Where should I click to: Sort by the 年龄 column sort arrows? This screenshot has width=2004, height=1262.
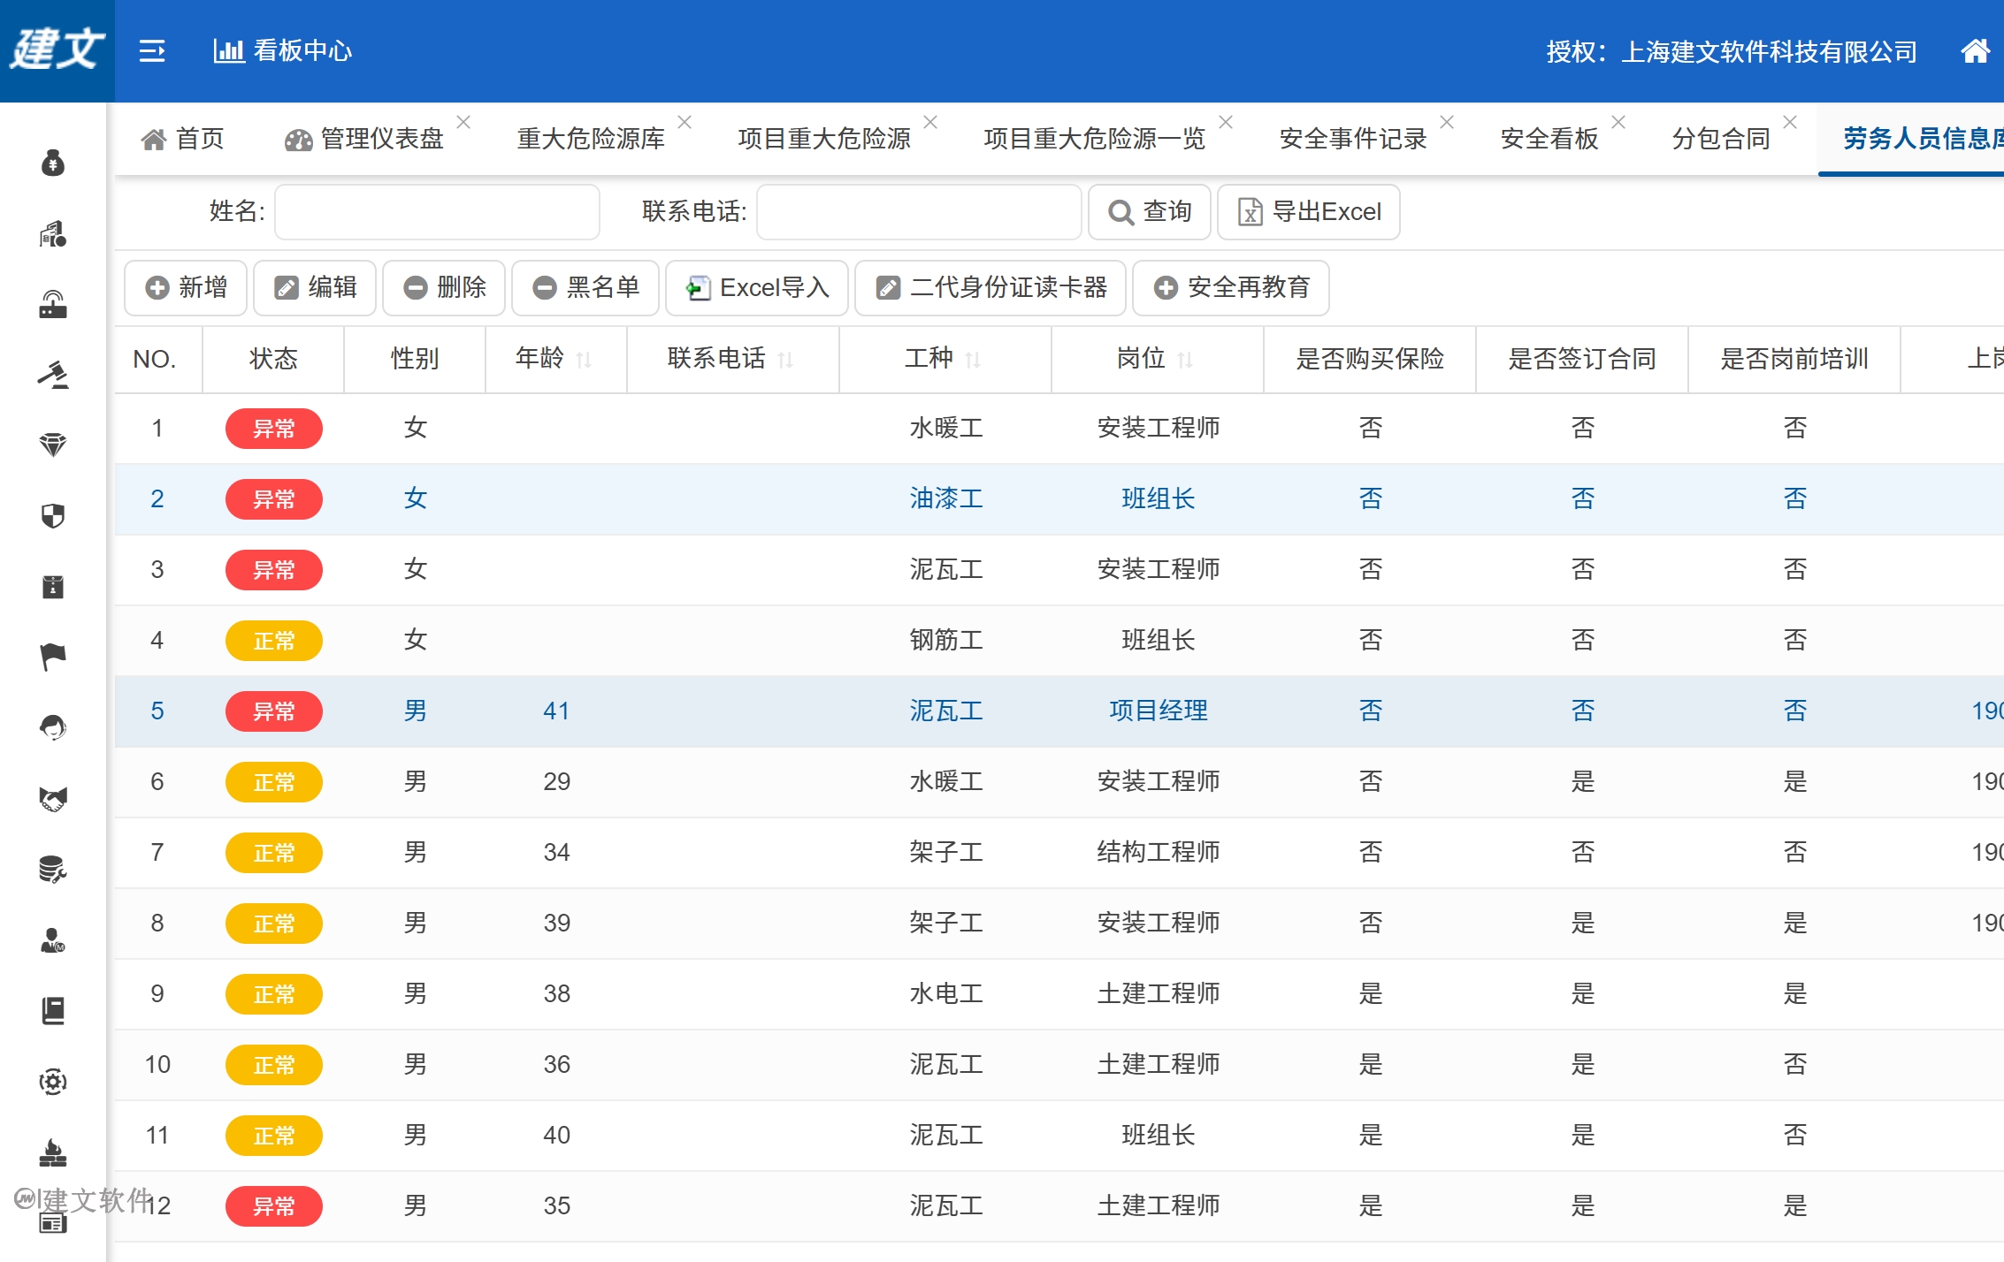tap(584, 360)
